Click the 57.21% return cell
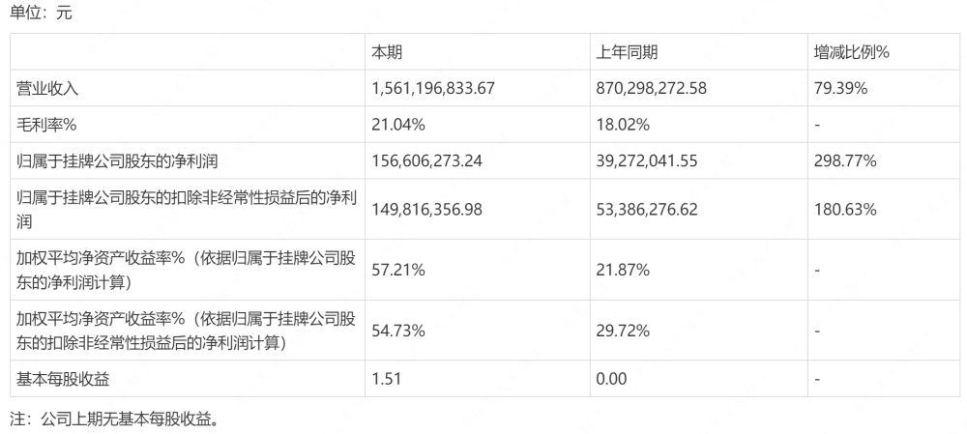 tap(399, 272)
